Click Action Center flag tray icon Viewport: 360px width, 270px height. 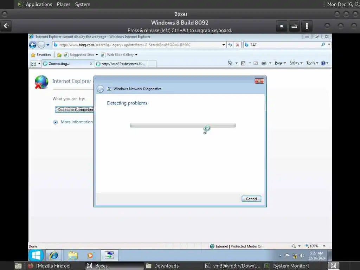(288, 255)
